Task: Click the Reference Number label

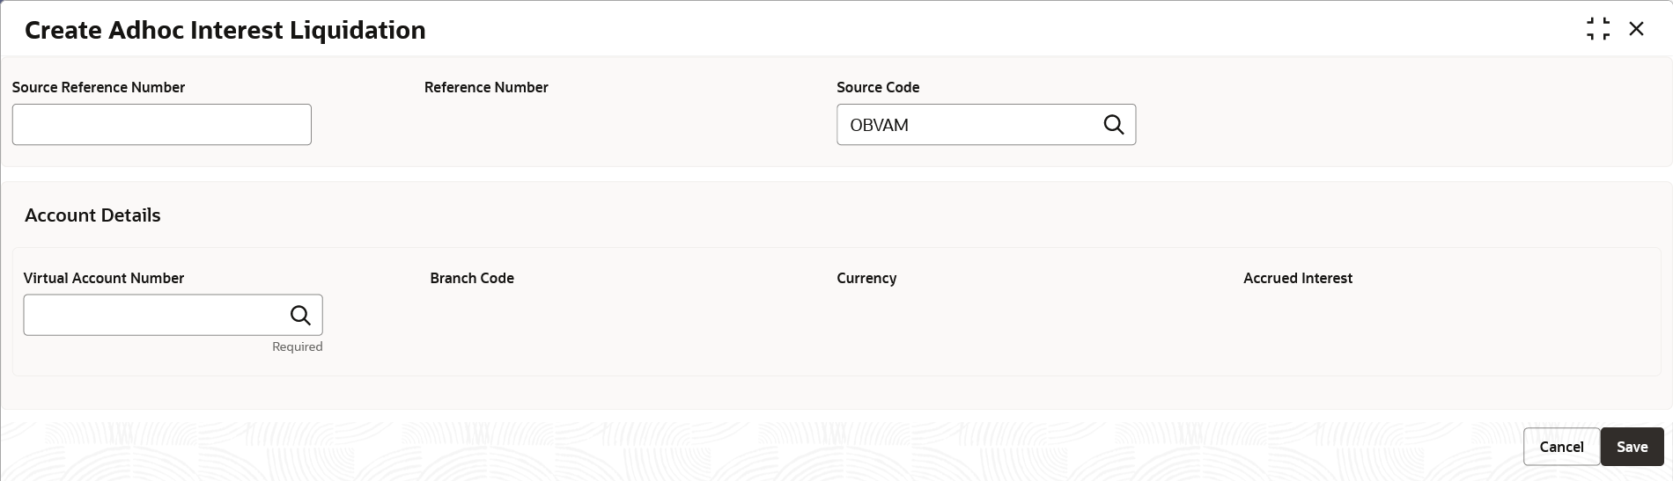Action: pyautogui.click(x=486, y=87)
